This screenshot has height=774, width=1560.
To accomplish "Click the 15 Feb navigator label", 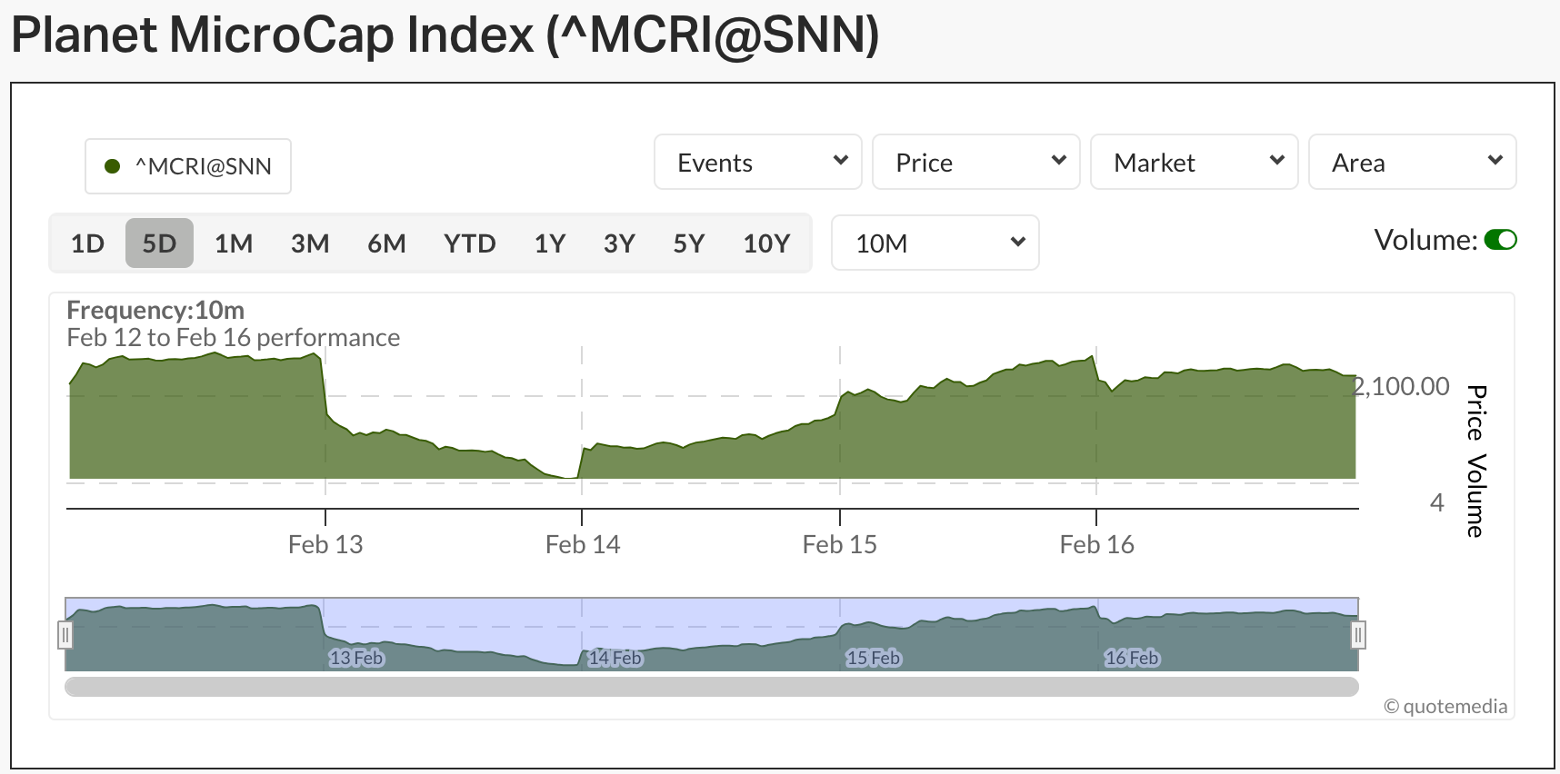I will (873, 658).
